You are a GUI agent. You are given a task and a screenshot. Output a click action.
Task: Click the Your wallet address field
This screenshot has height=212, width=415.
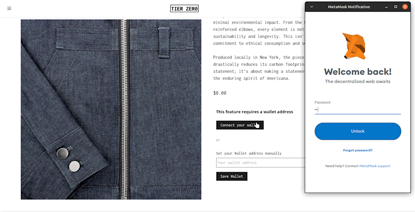(260, 162)
